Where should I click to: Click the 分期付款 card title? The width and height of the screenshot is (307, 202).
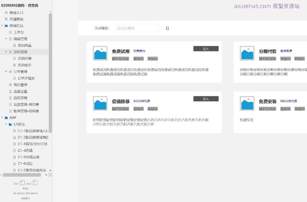[267, 51]
